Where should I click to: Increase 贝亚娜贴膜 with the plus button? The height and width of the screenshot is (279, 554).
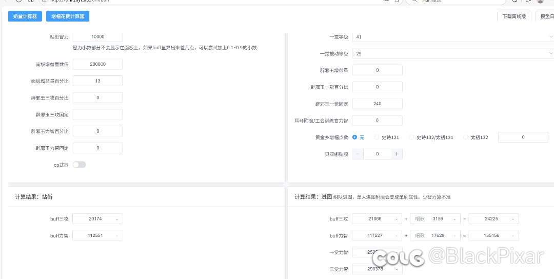(397, 154)
